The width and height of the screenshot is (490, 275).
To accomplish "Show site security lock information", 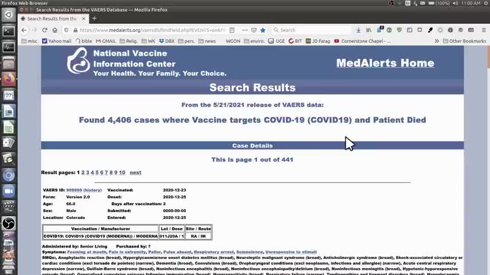I will (75, 30).
